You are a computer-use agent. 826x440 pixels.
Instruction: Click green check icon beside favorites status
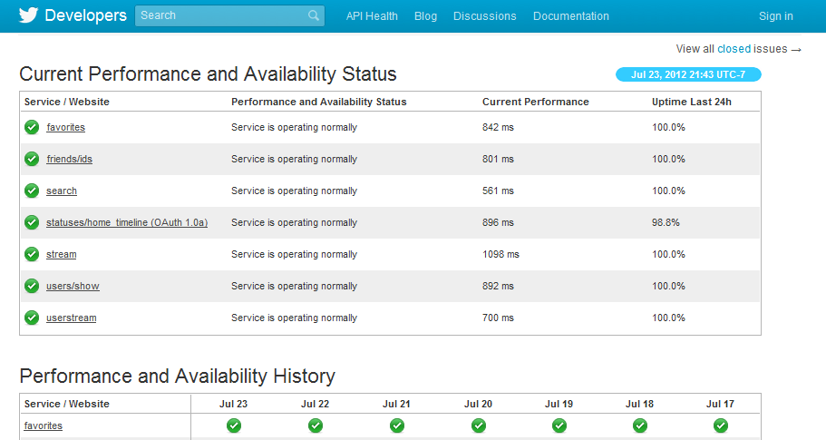tap(32, 127)
